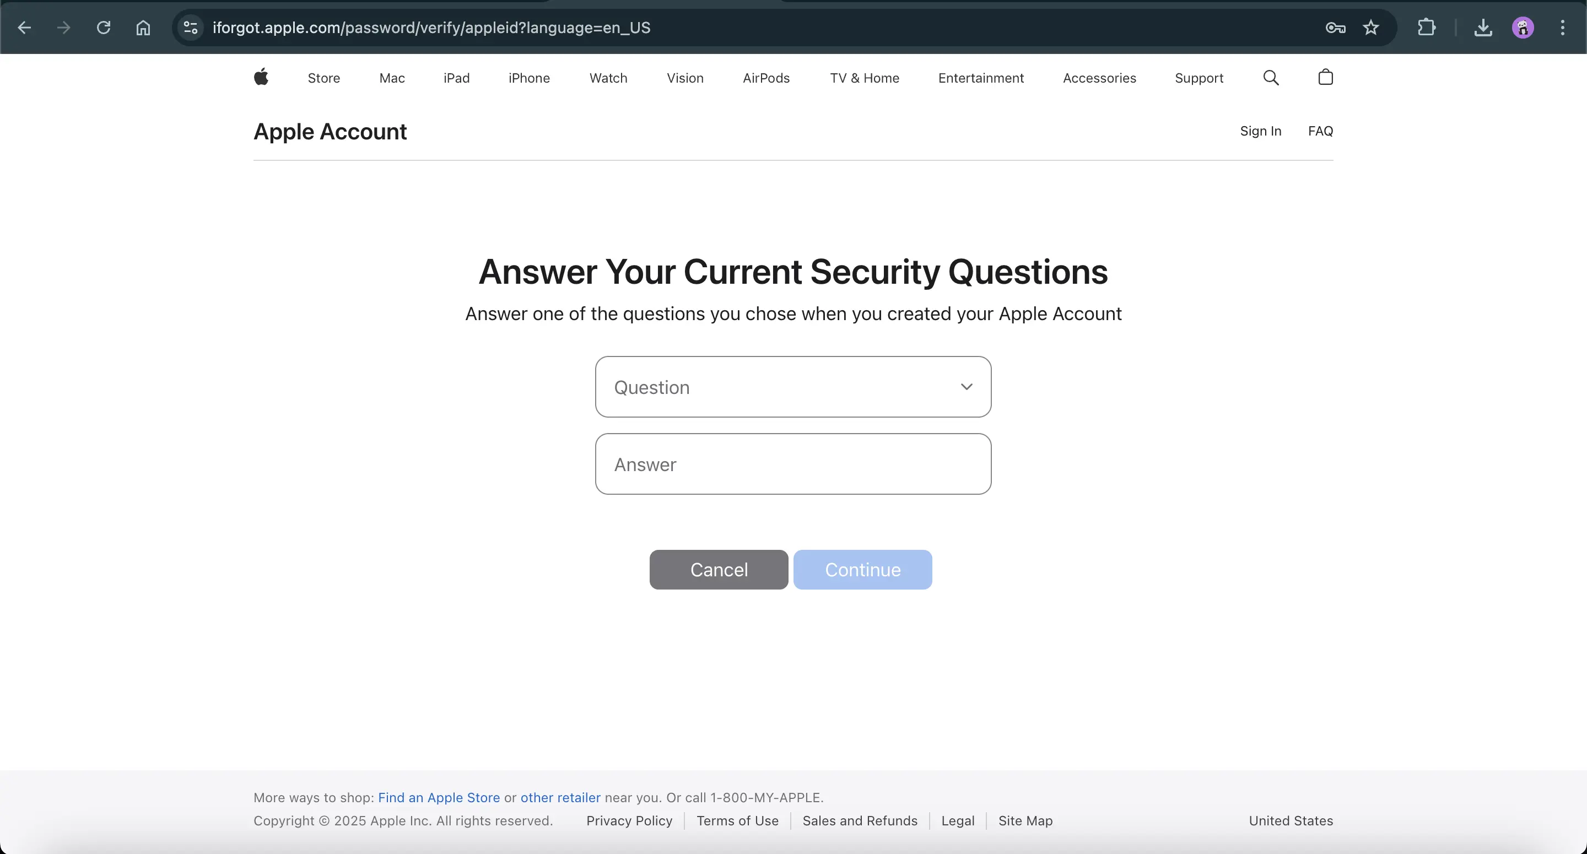The height and width of the screenshot is (854, 1587).
Task: Open the Apple site search magnifier
Action: 1271,78
